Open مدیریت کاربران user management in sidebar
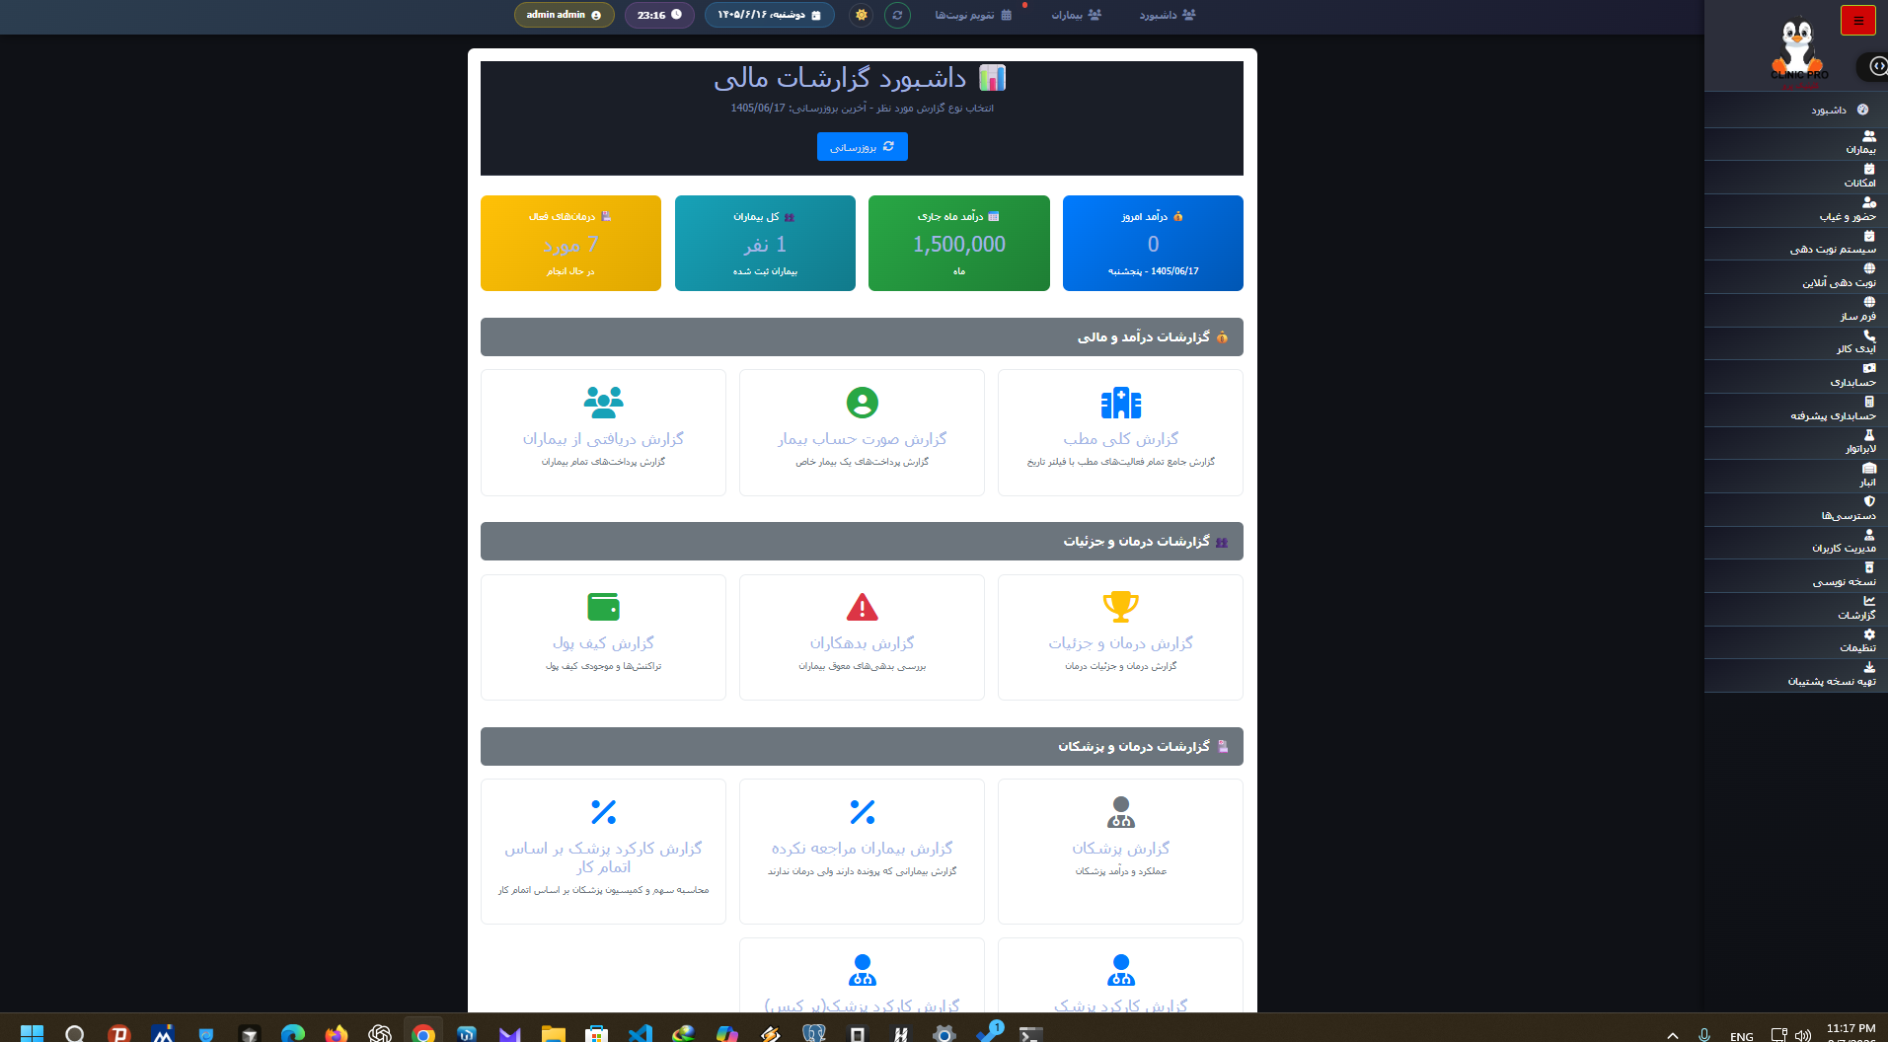This screenshot has height=1042, width=1888. (1795, 543)
